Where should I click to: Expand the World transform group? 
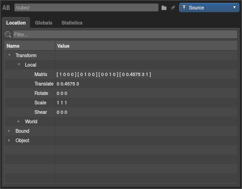pos(19,121)
